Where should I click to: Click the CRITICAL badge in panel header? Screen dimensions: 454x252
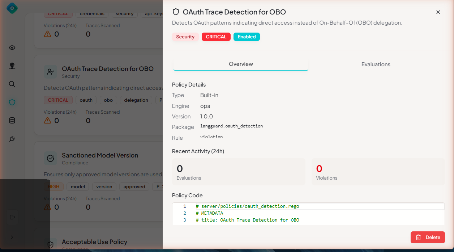[x=216, y=37]
